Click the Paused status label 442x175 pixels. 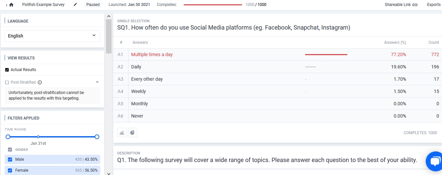(93, 5)
